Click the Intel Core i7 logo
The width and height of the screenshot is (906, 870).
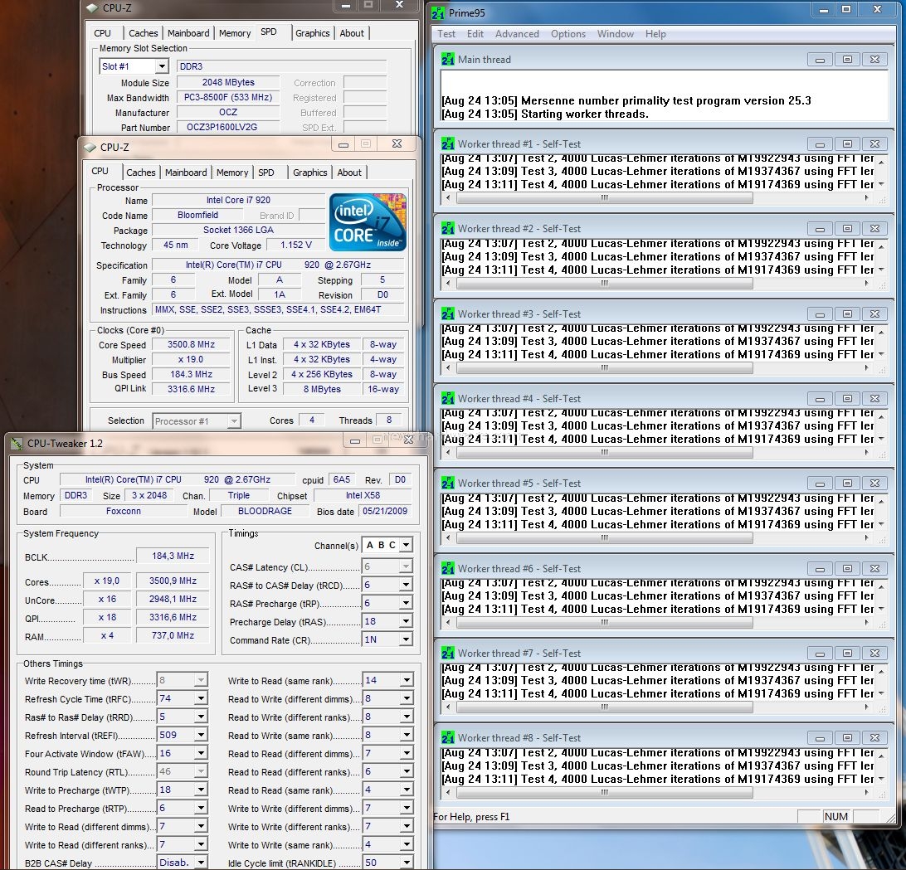[368, 222]
